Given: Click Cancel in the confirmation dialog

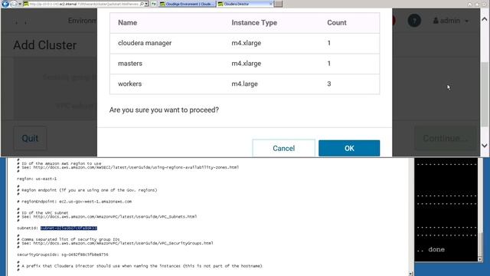Looking at the screenshot, I should pos(283,148).
